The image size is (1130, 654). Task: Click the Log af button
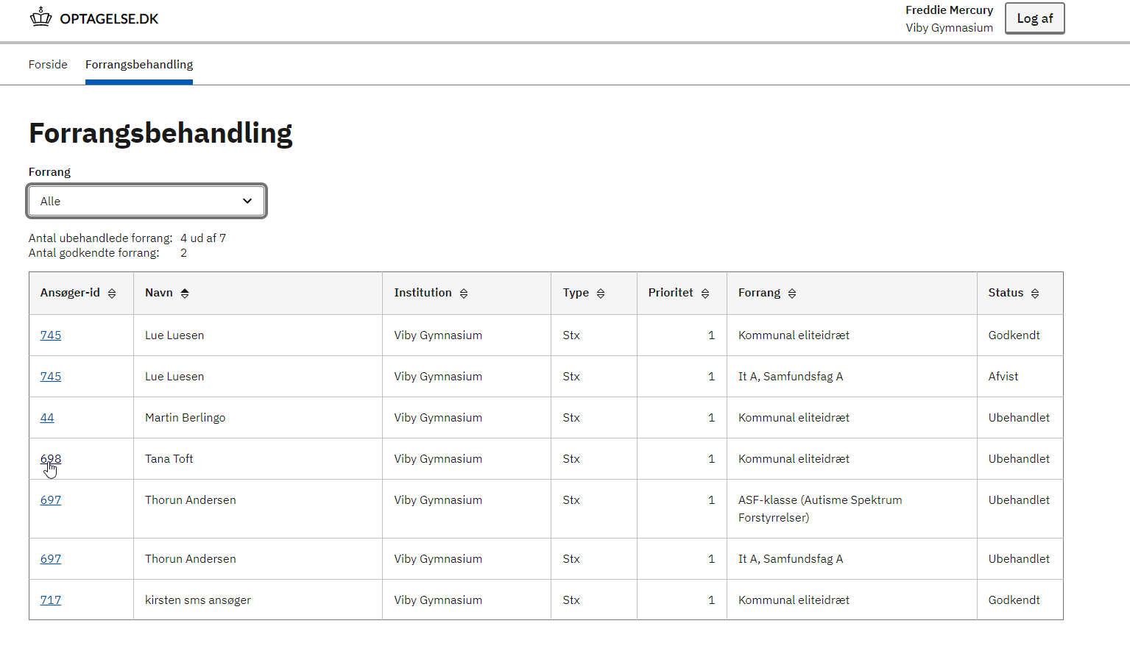pyautogui.click(x=1035, y=18)
